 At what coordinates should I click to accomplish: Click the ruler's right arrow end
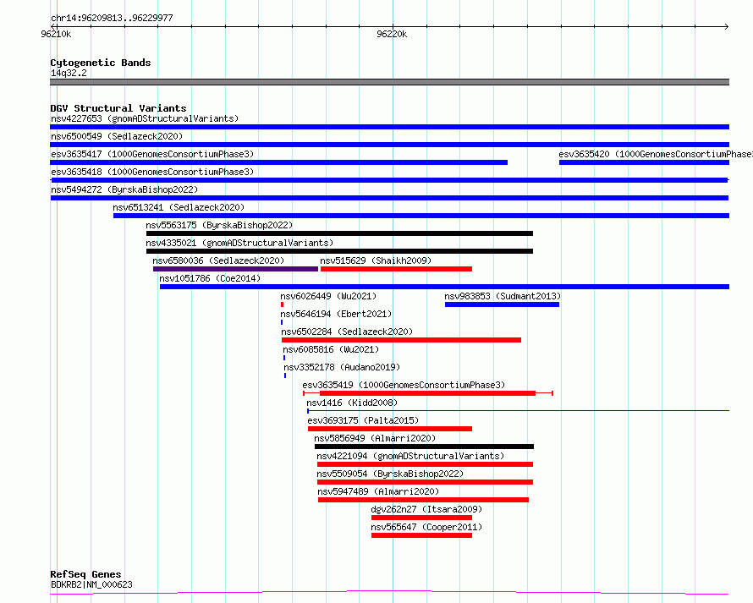click(726, 26)
